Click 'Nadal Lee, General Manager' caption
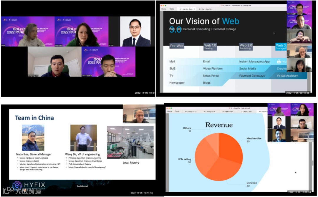This screenshot has height=197, width=318. (34, 154)
